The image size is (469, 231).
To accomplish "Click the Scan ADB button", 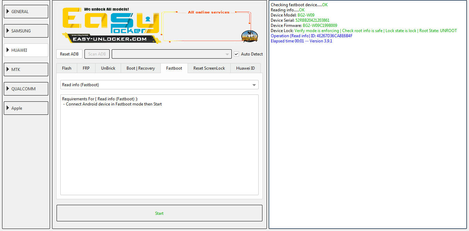I will [97, 54].
